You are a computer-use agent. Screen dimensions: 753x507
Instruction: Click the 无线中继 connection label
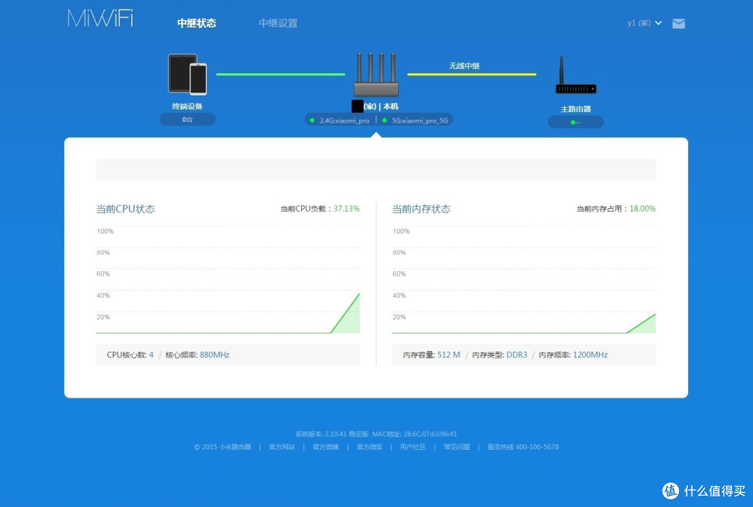(x=464, y=65)
